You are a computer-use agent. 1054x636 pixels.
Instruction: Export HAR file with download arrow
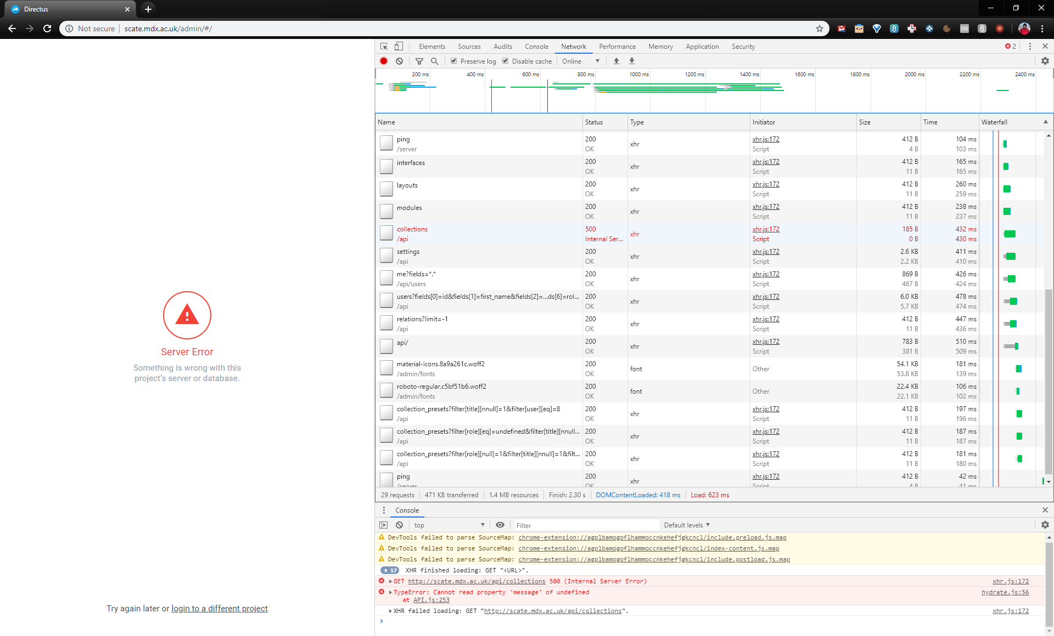(x=632, y=61)
